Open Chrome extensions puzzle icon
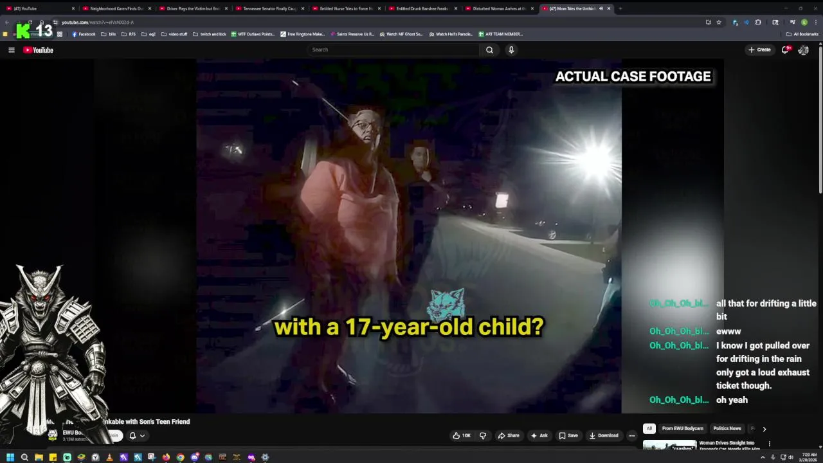The width and height of the screenshot is (823, 463). (x=758, y=22)
